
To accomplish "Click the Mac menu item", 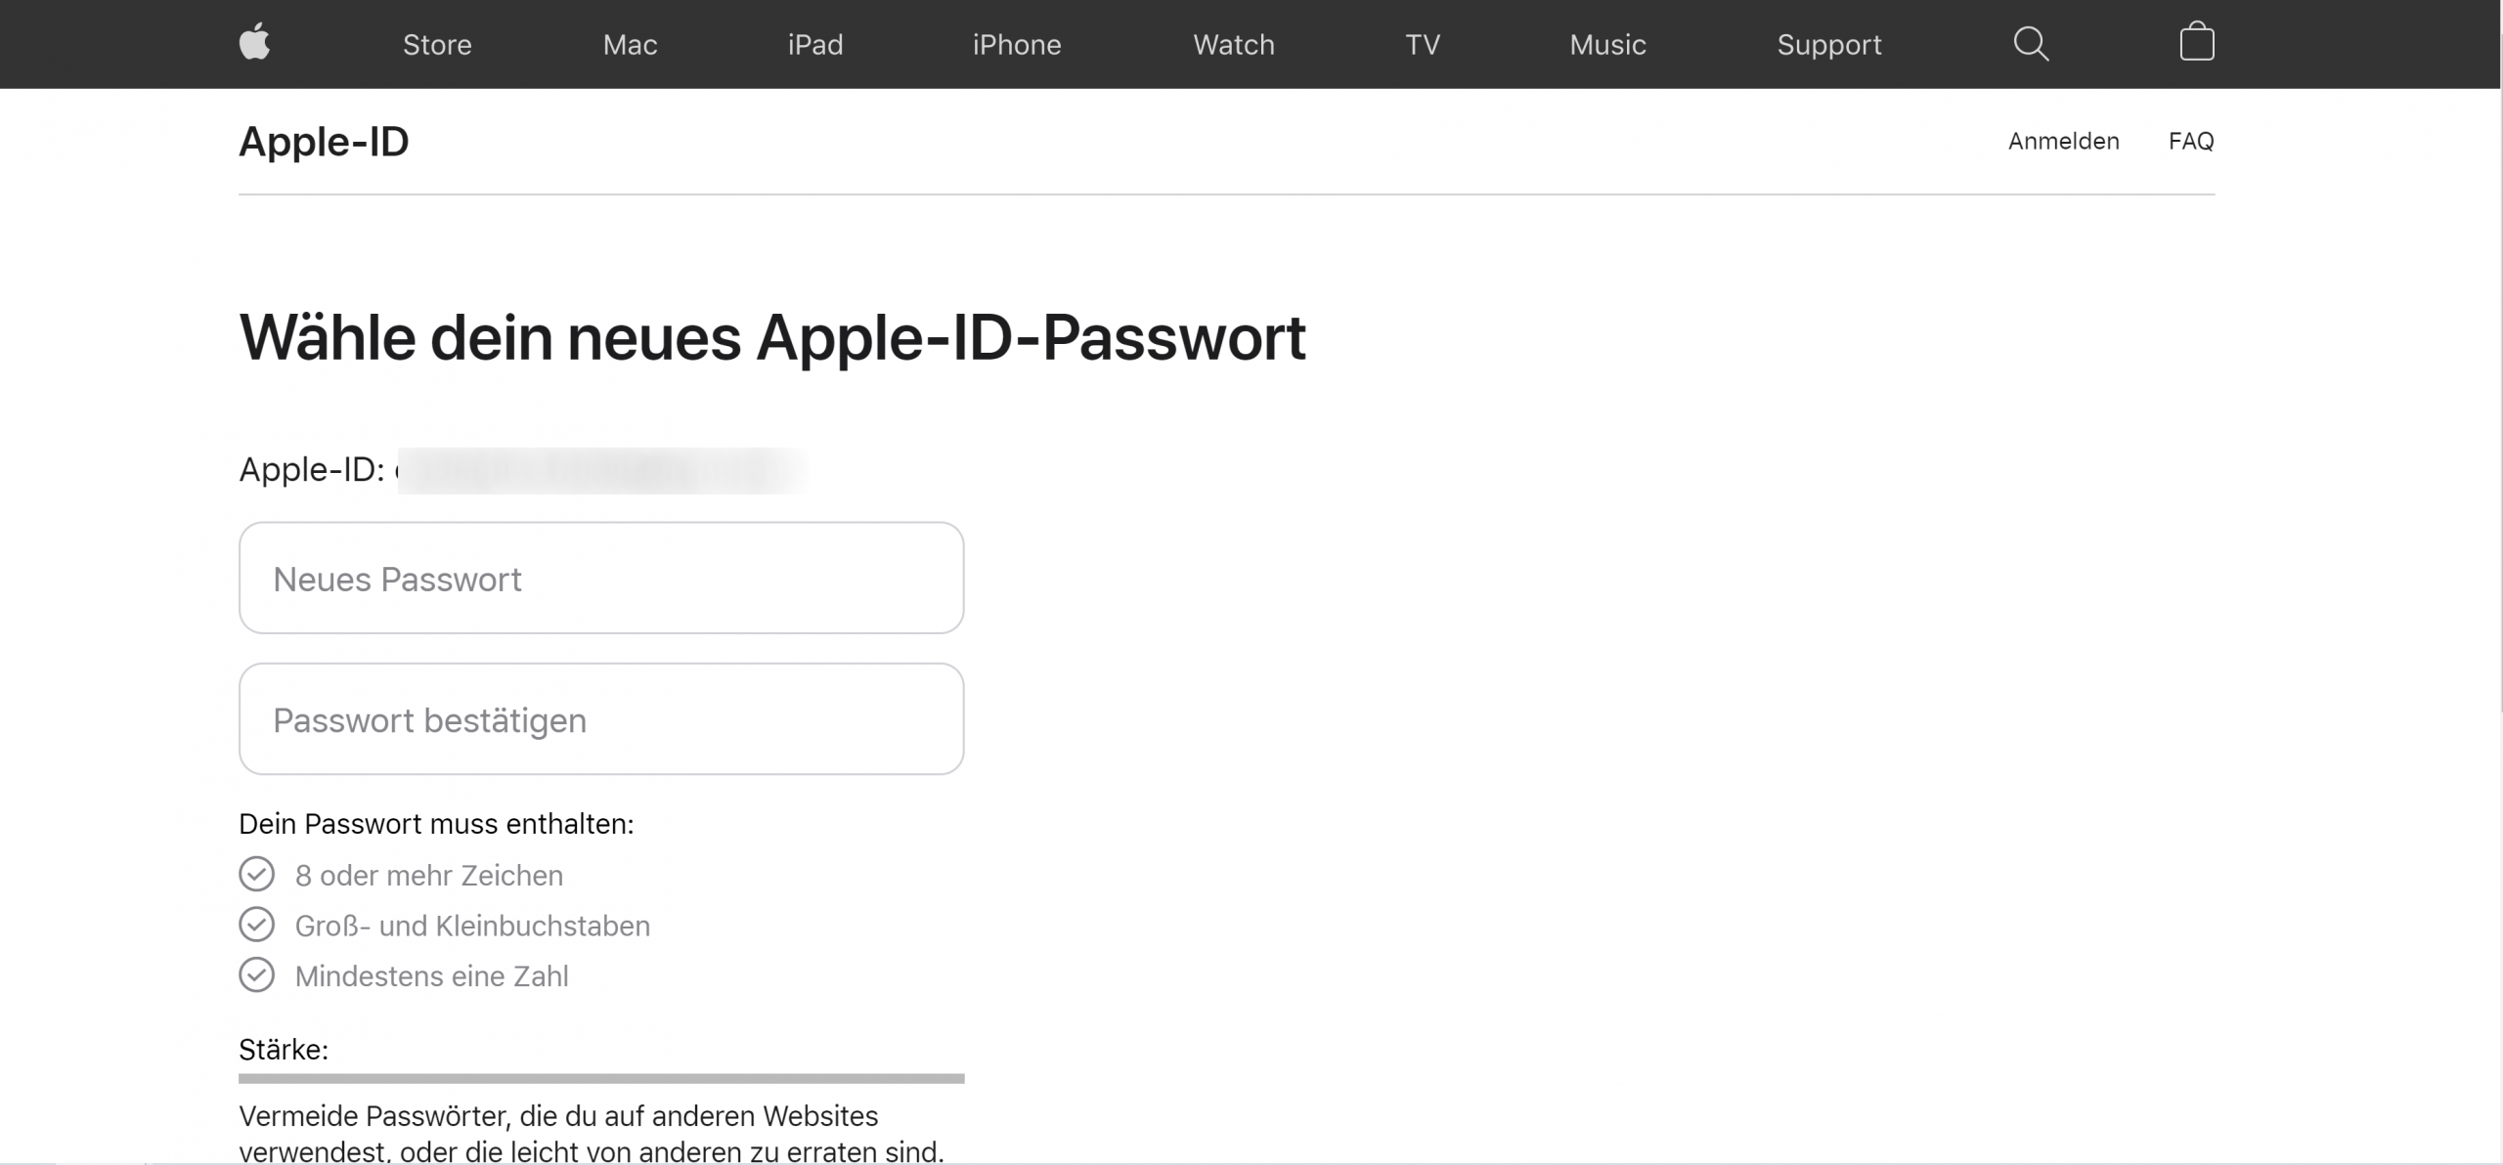I will pos(629,45).
